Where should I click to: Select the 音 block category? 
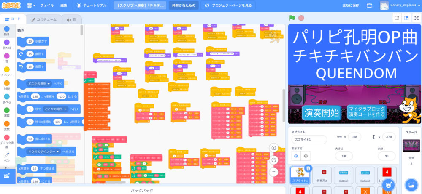coord(7,58)
